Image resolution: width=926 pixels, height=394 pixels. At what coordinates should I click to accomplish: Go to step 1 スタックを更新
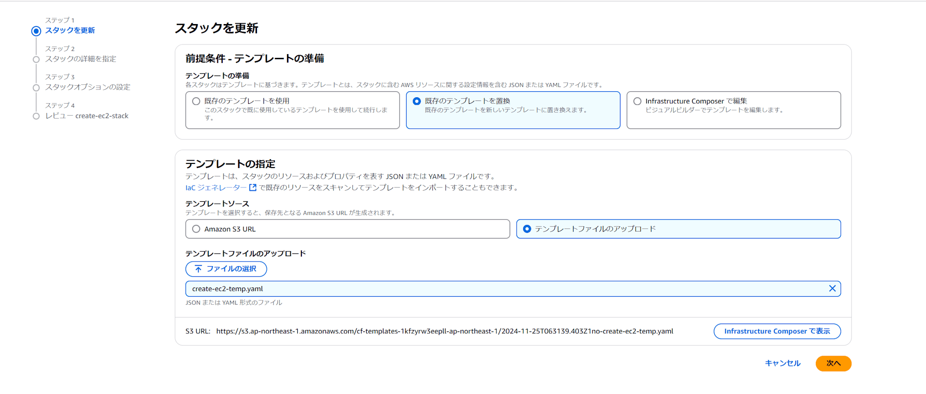[70, 31]
